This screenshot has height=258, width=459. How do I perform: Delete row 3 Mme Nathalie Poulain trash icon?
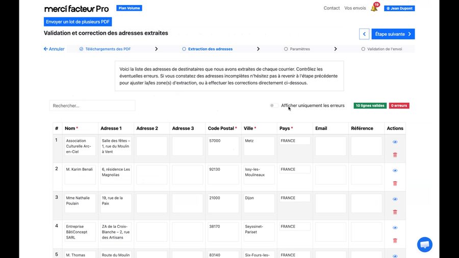[x=395, y=212]
